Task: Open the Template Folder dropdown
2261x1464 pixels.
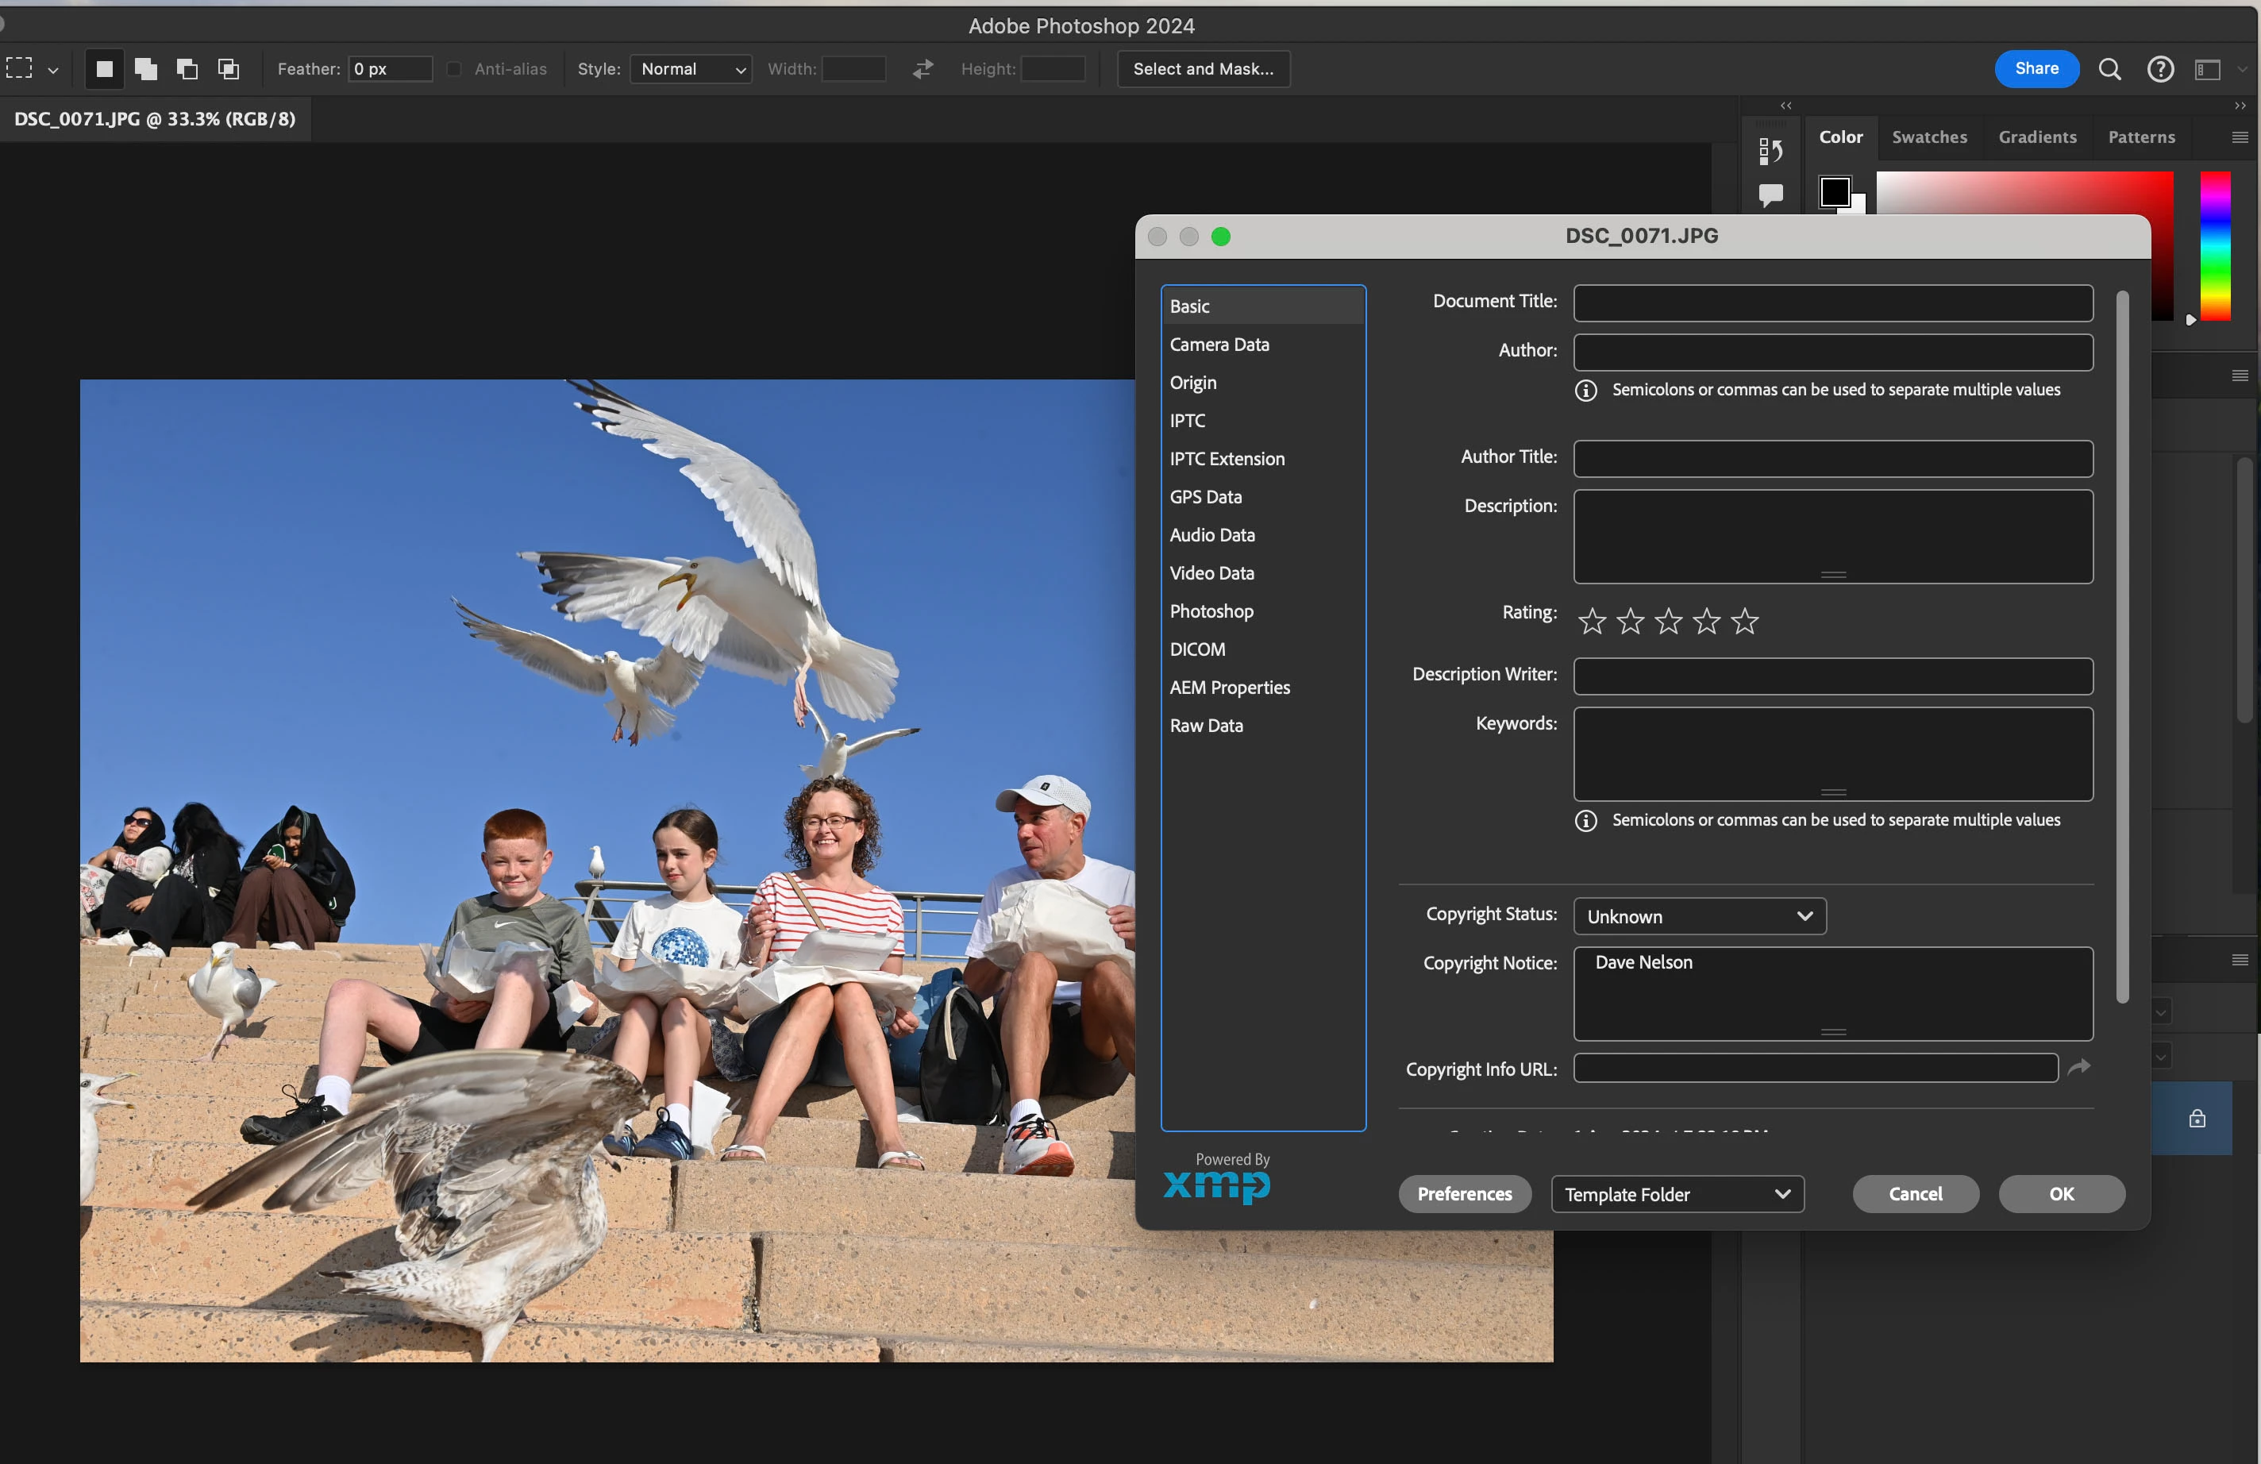Action: [x=1677, y=1194]
